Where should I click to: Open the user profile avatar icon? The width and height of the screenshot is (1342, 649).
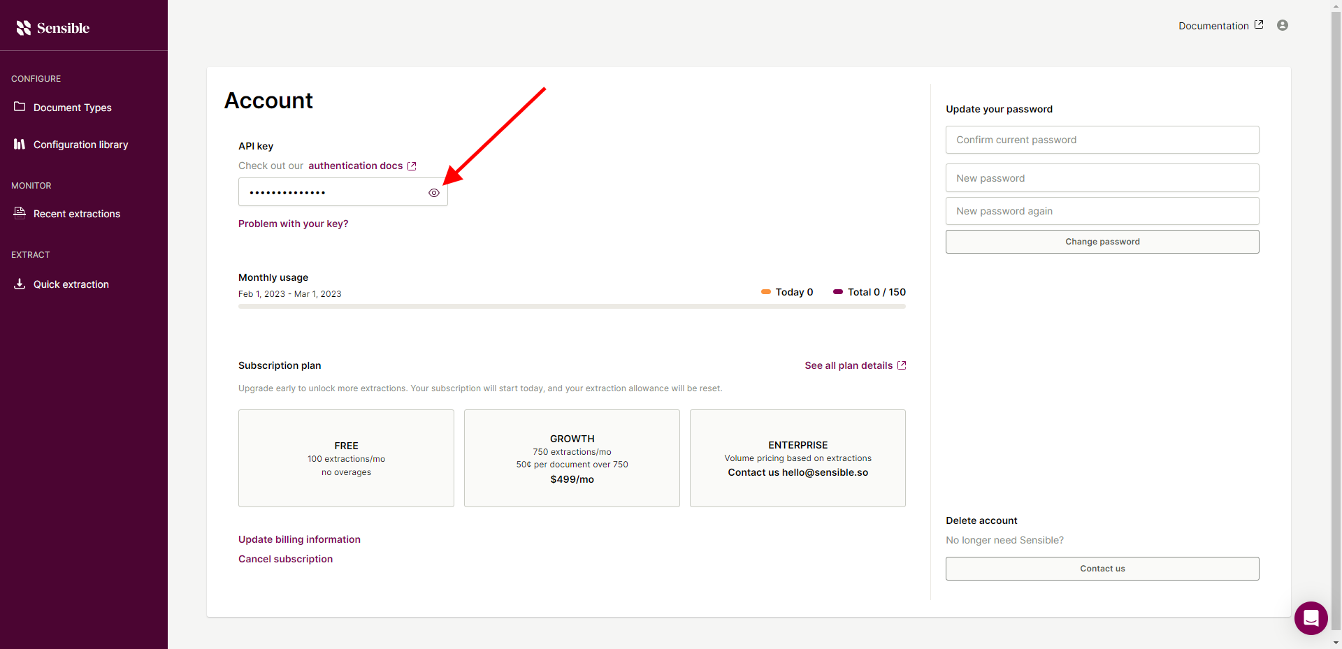coord(1283,25)
